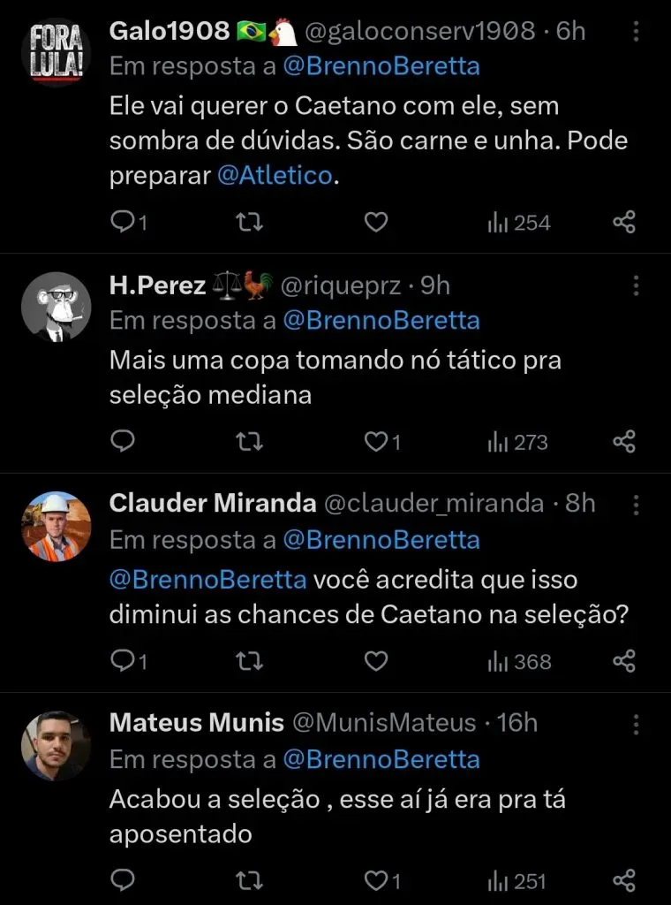The height and width of the screenshot is (905, 671).
Task: Click the @Atletico mention link
Action: click(x=275, y=176)
